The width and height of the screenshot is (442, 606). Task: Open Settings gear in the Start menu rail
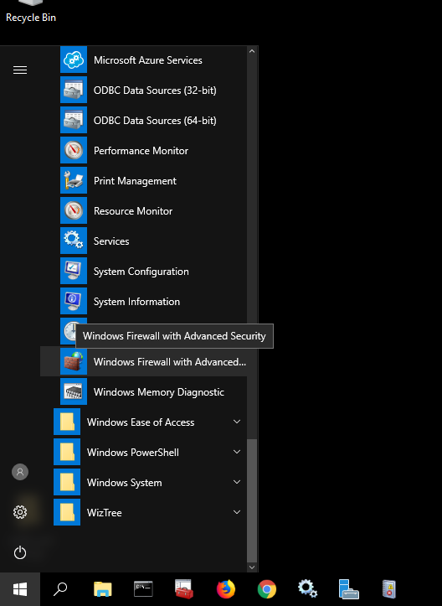coord(20,512)
